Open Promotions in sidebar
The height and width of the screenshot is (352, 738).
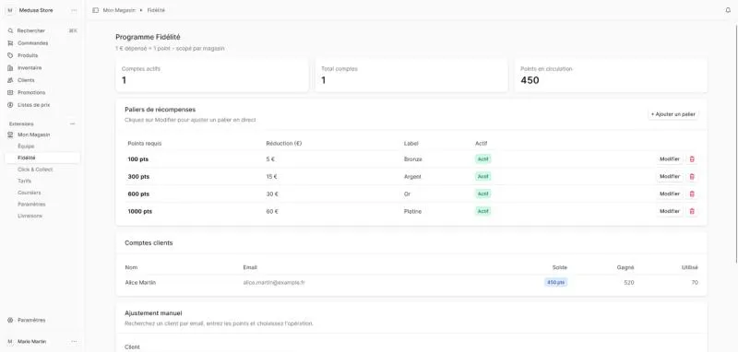coord(42,92)
